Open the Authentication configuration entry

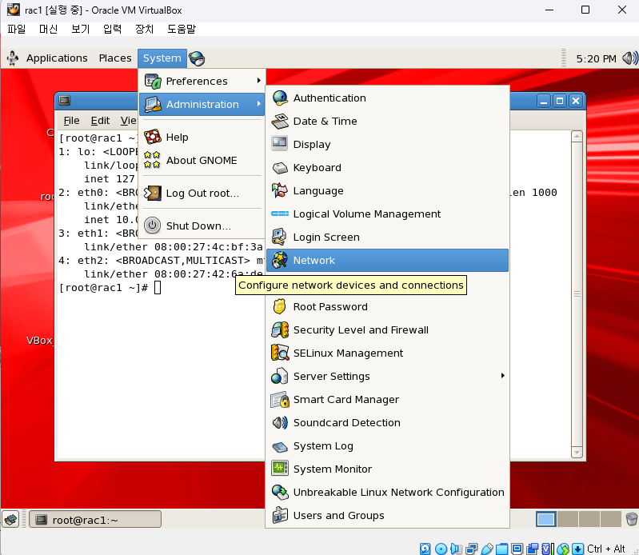click(387, 98)
